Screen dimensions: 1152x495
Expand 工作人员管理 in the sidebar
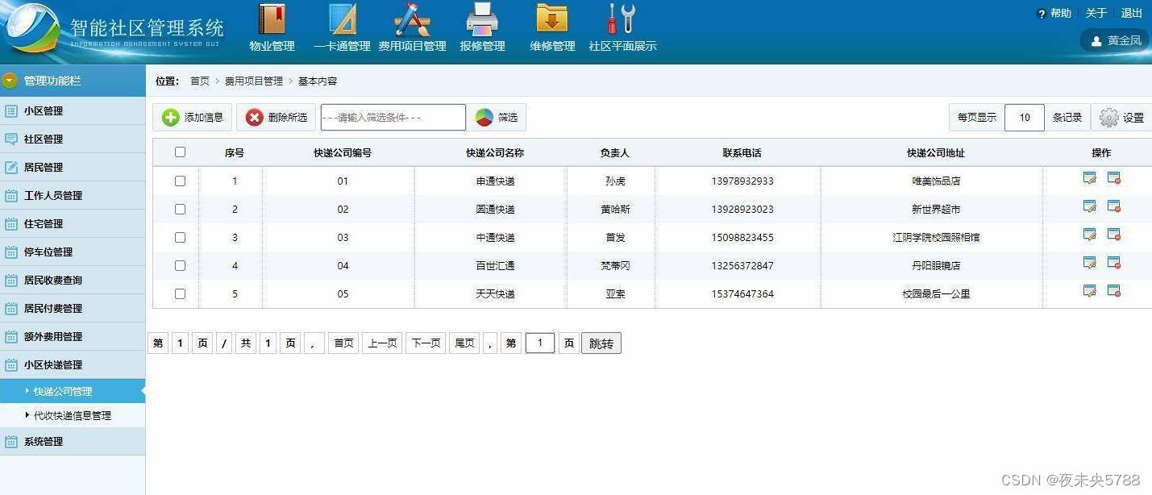(x=73, y=195)
